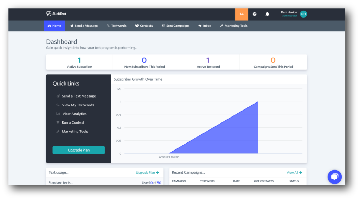Open the help question mark icon
The width and height of the screenshot is (360, 200).
[x=255, y=14]
